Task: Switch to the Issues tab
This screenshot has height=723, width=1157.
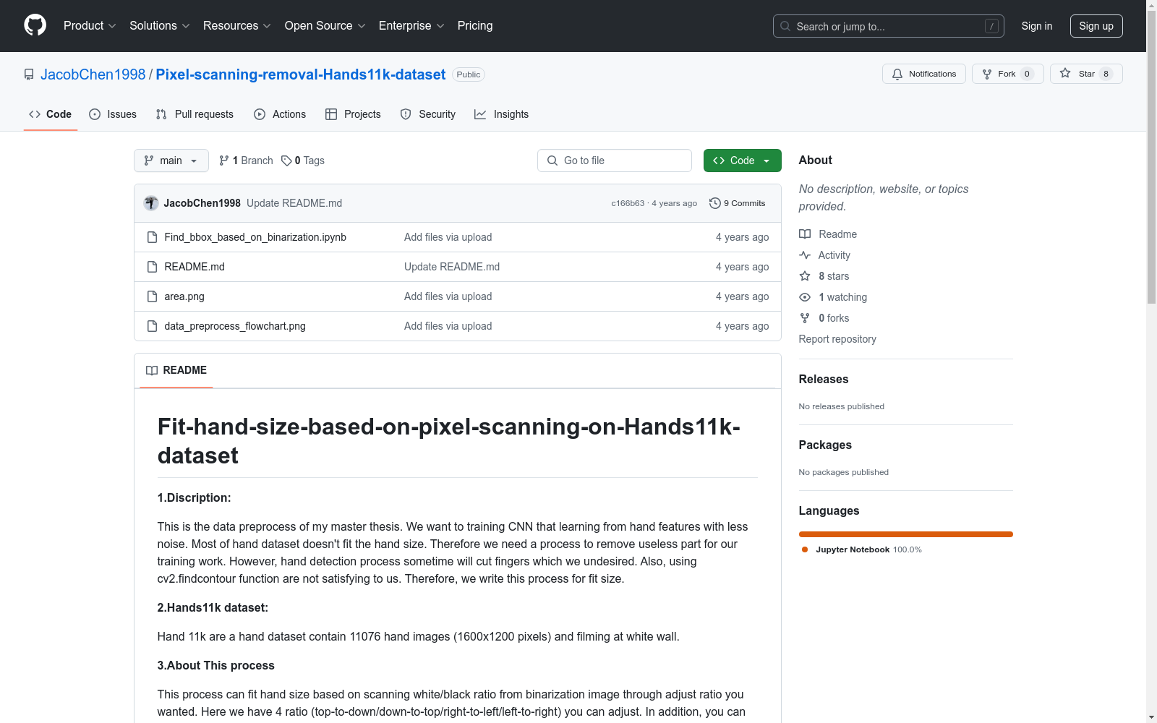Action: point(113,114)
